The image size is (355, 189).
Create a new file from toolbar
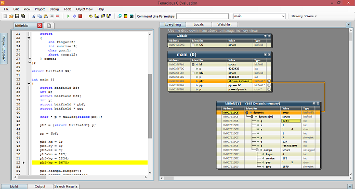[5, 16]
